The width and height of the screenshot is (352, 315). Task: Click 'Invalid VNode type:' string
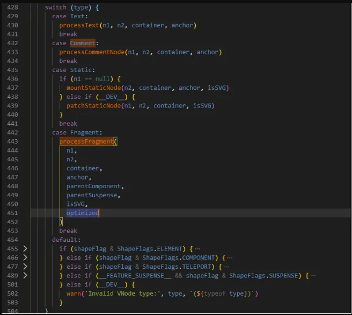[x=122, y=293]
